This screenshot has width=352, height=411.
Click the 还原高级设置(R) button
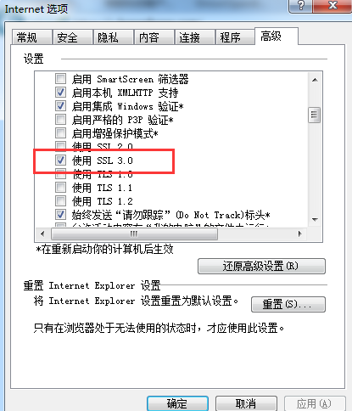pos(261,266)
